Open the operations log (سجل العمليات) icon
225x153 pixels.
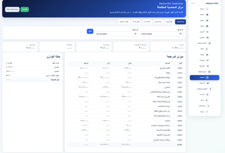pos(208,106)
